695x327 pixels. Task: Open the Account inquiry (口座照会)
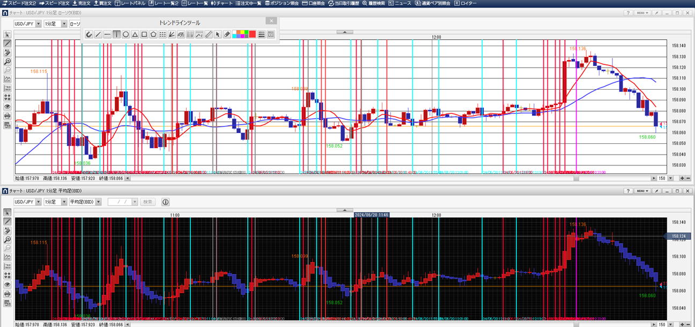[314, 3]
